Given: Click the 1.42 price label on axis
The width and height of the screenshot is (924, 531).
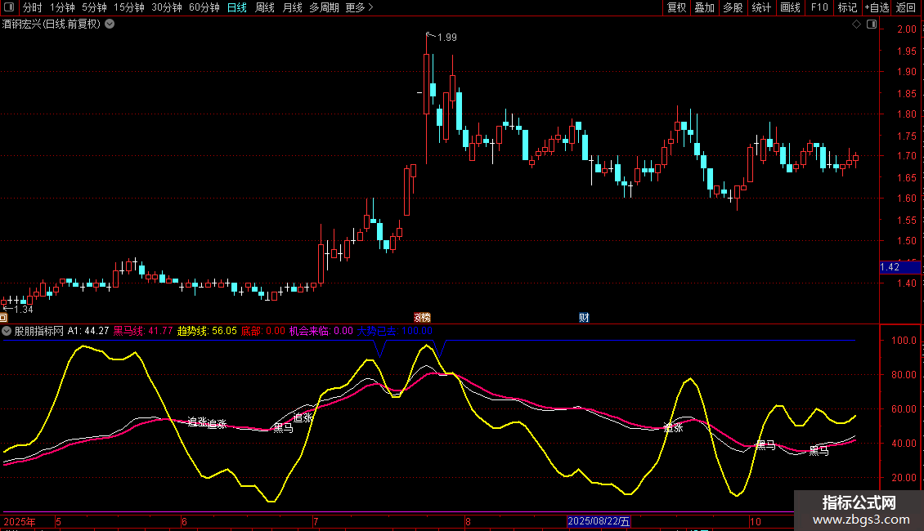Looking at the screenshot, I should (x=890, y=267).
